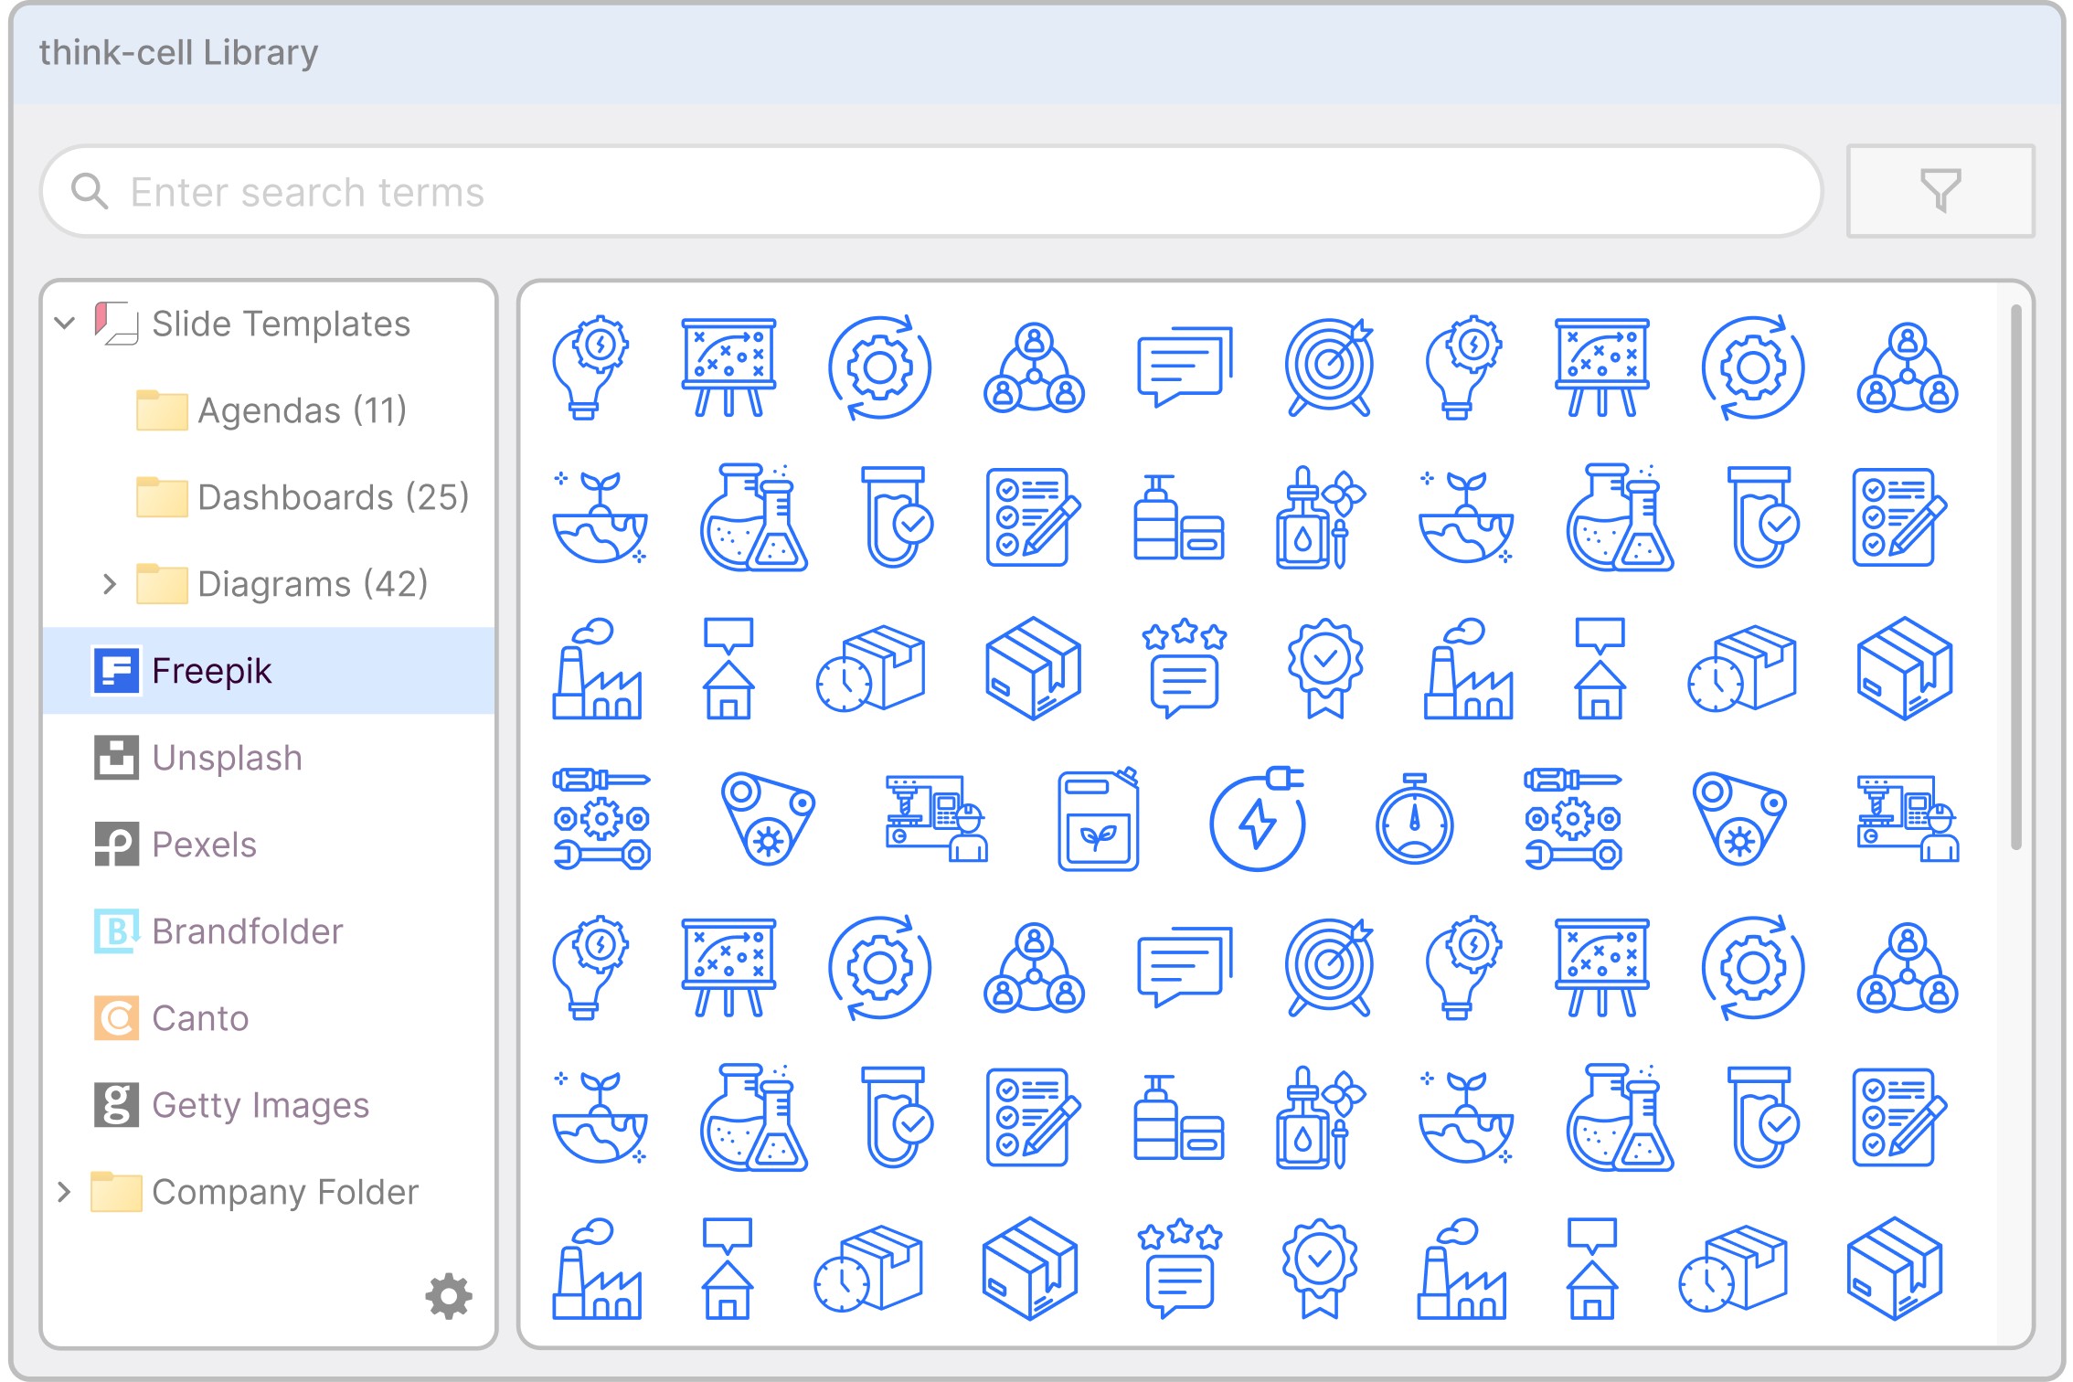Expand the Company Folder node
Screen dimensions: 2073x1382
tap(64, 1192)
